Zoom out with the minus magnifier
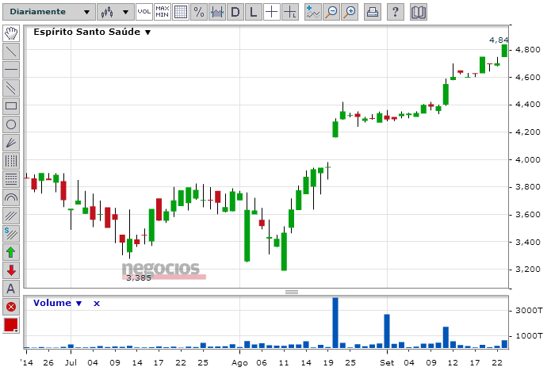This screenshot has height=371, width=551. [x=331, y=12]
